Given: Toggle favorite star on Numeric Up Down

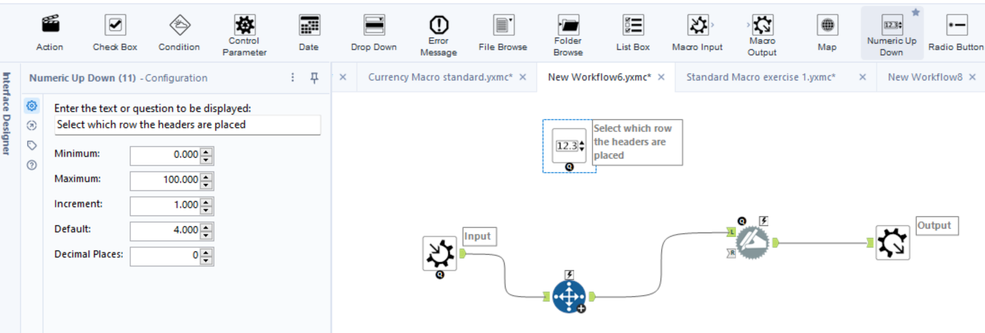Looking at the screenshot, I should click(x=915, y=13).
